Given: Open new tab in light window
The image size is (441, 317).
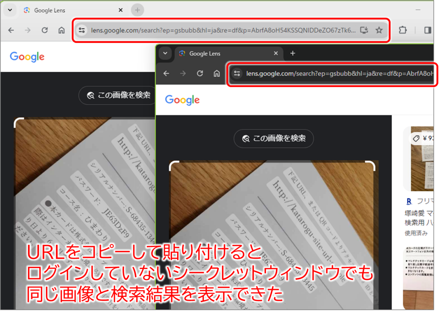Looking at the screenshot, I should pyautogui.click(x=137, y=10).
